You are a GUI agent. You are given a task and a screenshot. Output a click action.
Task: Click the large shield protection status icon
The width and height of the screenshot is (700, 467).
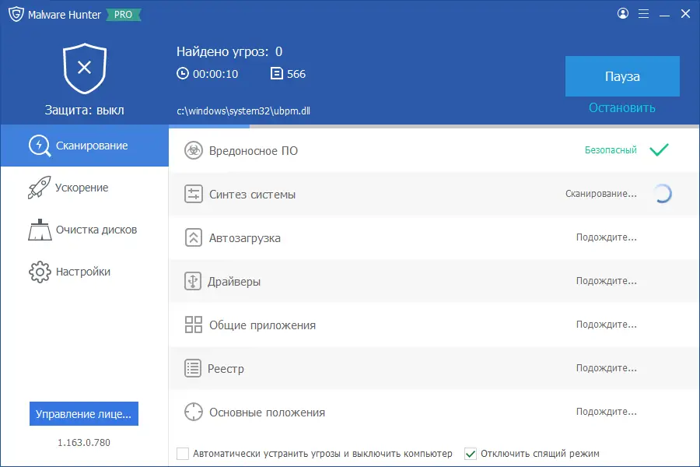(x=84, y=68)
